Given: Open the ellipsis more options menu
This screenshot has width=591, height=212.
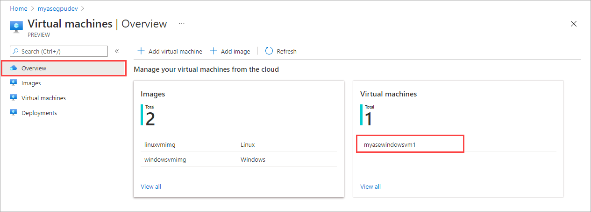Looking at the screenshot, I should (182, 24).
